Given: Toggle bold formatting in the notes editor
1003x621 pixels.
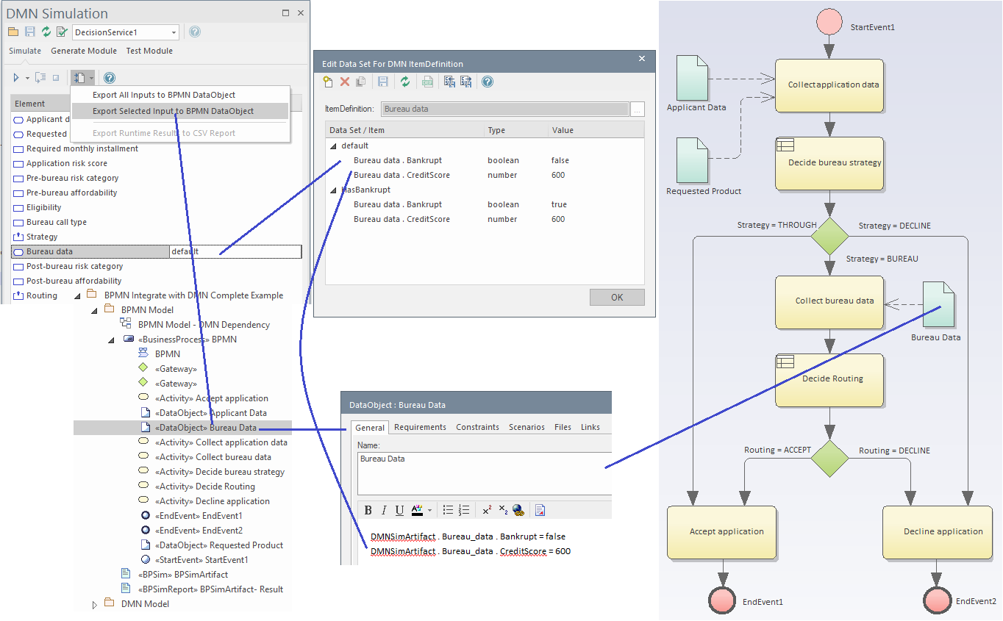Looking at the screenshot, I should pyautogui.click(x=368, y=510).
